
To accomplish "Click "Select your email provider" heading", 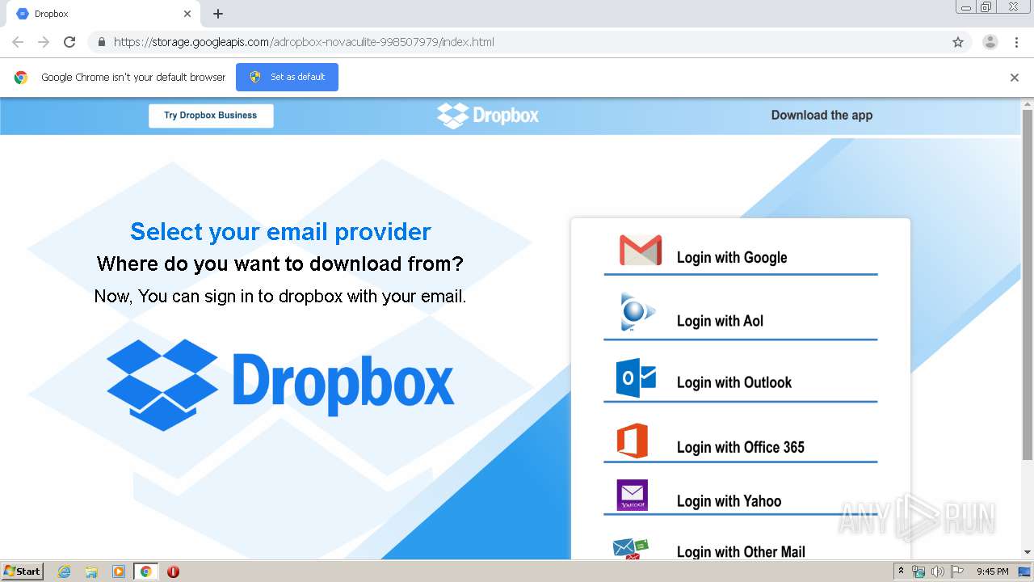I will [280, 232].
